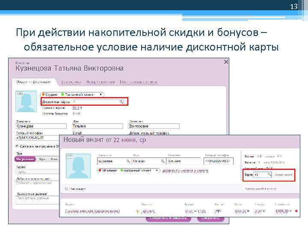Click the discount 0,00 % link
308x231 pixels.
tap(260, 211)
